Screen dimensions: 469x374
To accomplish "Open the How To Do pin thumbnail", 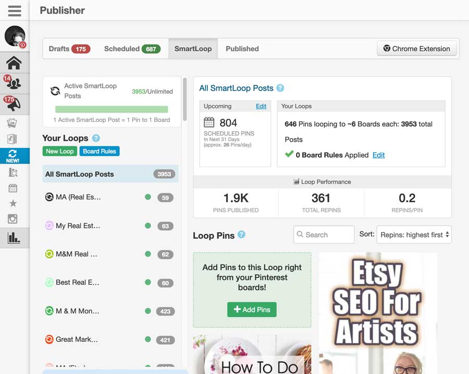I will tap(252, 354).
